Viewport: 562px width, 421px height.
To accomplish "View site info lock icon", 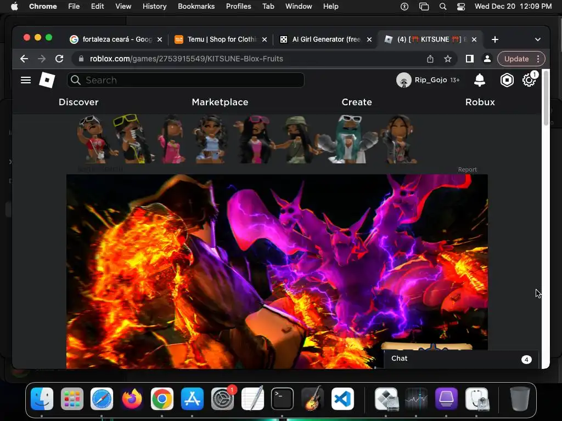I will (81, 59).
